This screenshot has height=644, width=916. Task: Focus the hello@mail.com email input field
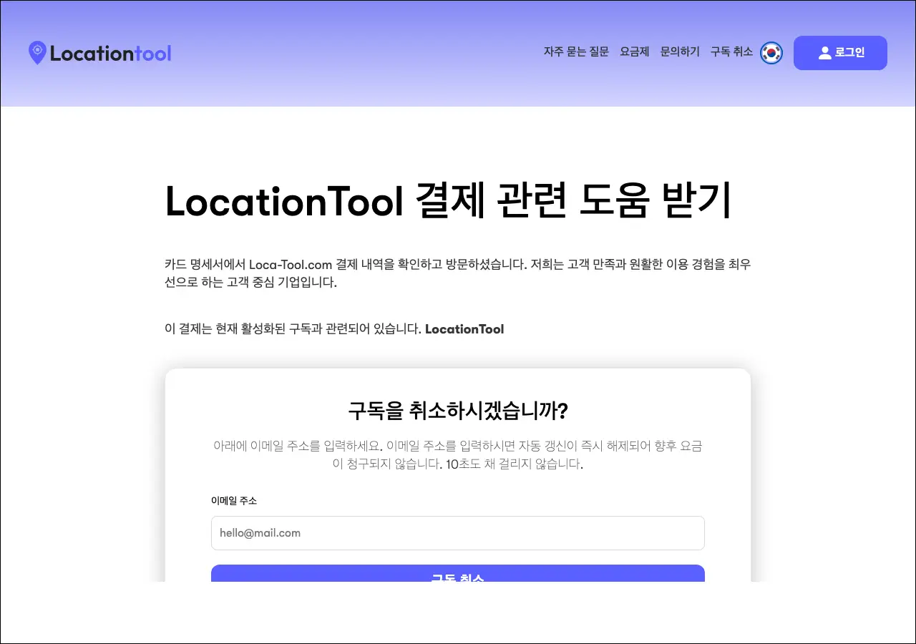click(457, 533)
